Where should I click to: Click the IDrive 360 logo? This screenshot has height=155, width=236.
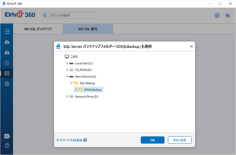pos(20,15)
